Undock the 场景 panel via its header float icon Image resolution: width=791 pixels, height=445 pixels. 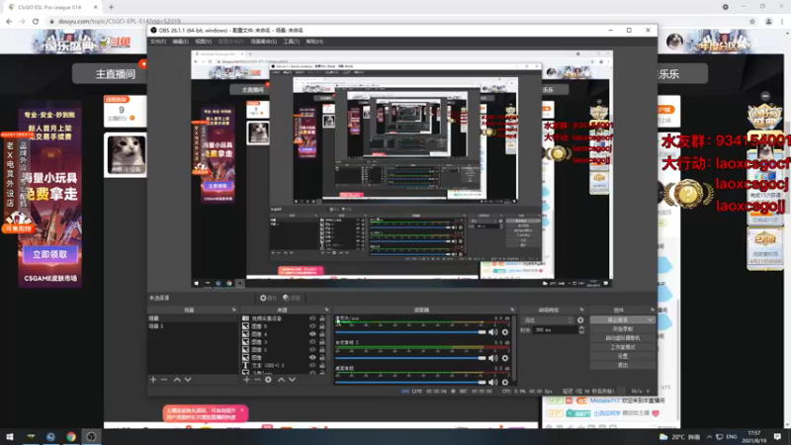(233, 310)
